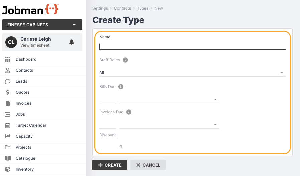The height and width of the screenshot is (176, 300).
Task: Click the Invoices Due info icon
Action: pyautogui.click(x=129, y=112)
